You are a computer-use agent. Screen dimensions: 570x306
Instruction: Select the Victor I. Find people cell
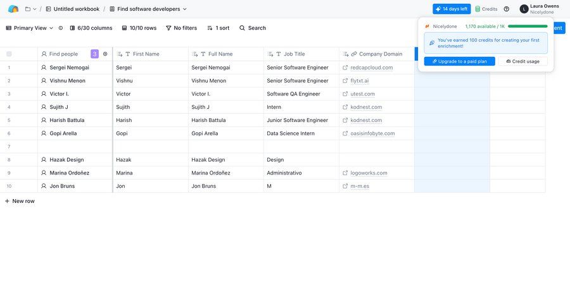tap(75, 94)
